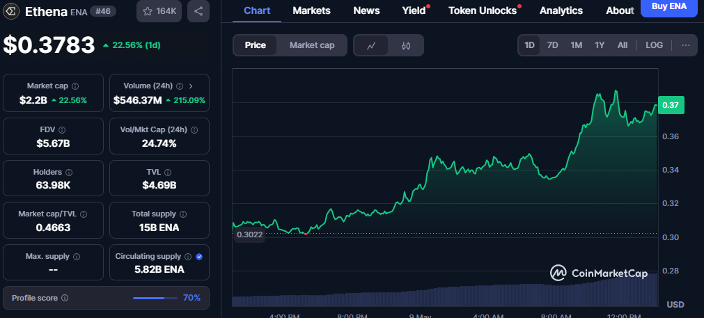Select the 7D time range
704x318 pixels.
(x=552, y=45)
